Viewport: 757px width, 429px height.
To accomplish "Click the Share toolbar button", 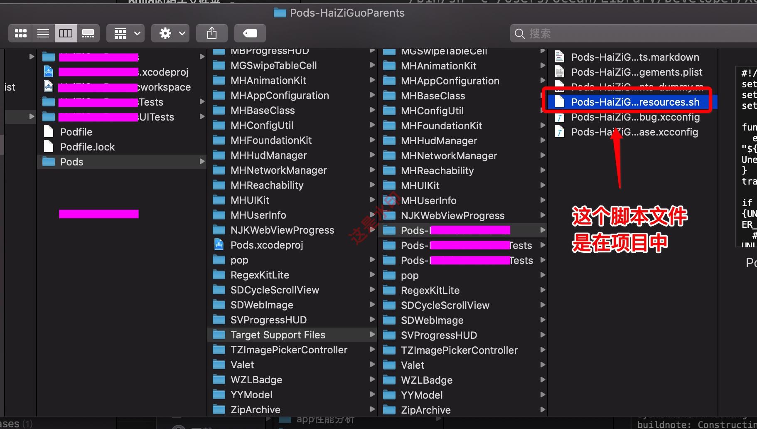I will pos(212,33).
